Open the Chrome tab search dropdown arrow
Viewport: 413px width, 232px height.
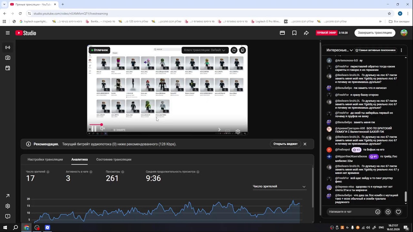pos(4,4)
